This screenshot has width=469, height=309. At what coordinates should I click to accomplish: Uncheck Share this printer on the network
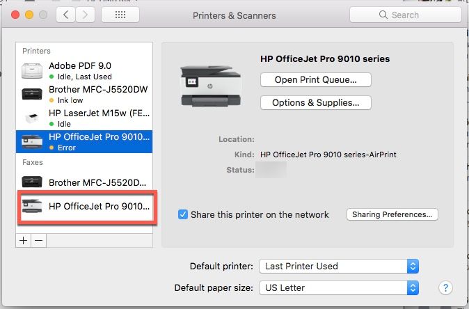pos(183,214)
